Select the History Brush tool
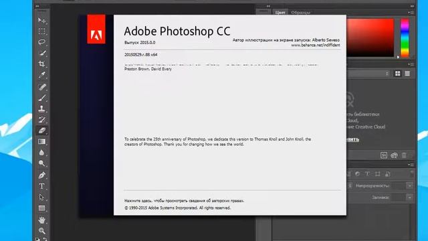The width and height of the screenshot is (428, 241). click(41, 120)
